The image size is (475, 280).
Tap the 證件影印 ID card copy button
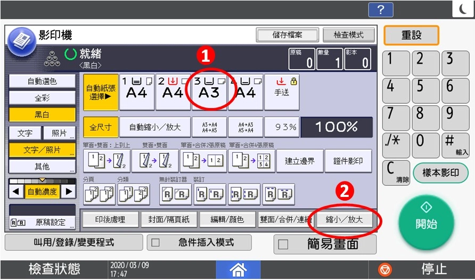pyautogui.click(x=348, y=161)
